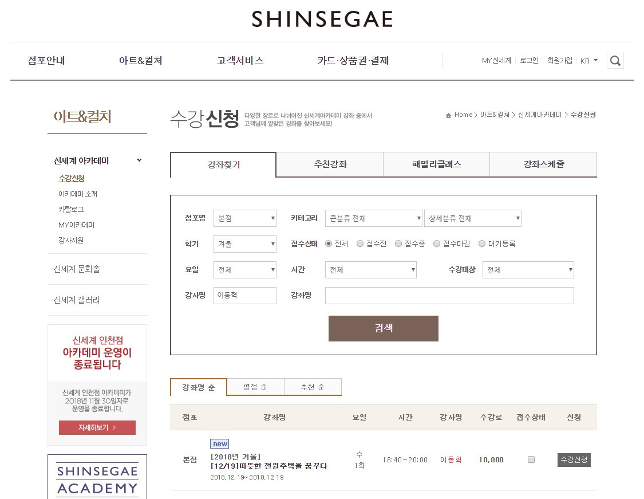Click the 강좌명 course name input field
Image resolution: width=644 pixels, height=499 pixels.
click(449, 295)
